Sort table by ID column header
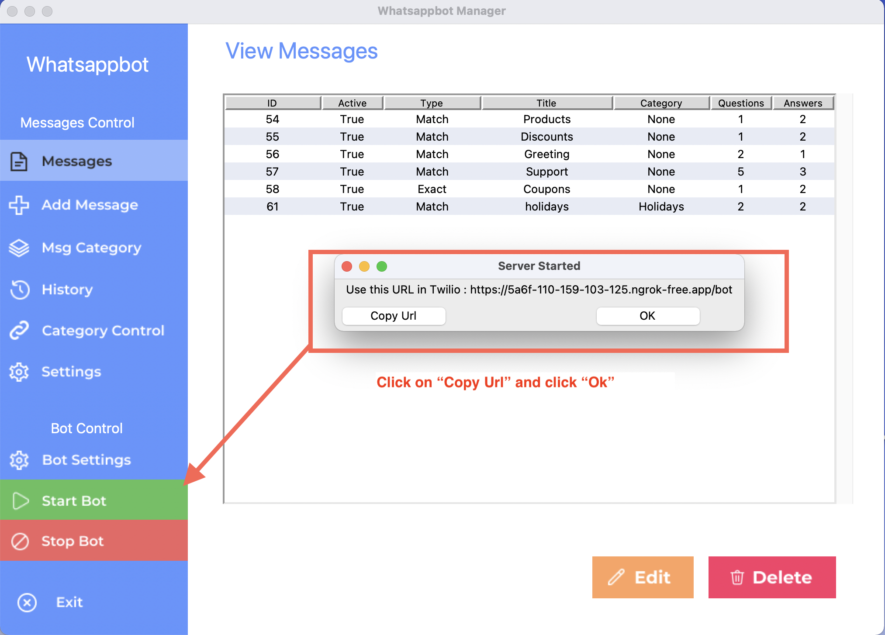This screenshot has height=635, width=885. 273,103
